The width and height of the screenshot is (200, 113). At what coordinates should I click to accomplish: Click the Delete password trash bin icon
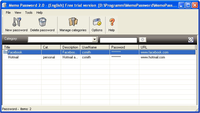(x=42, y=22)
